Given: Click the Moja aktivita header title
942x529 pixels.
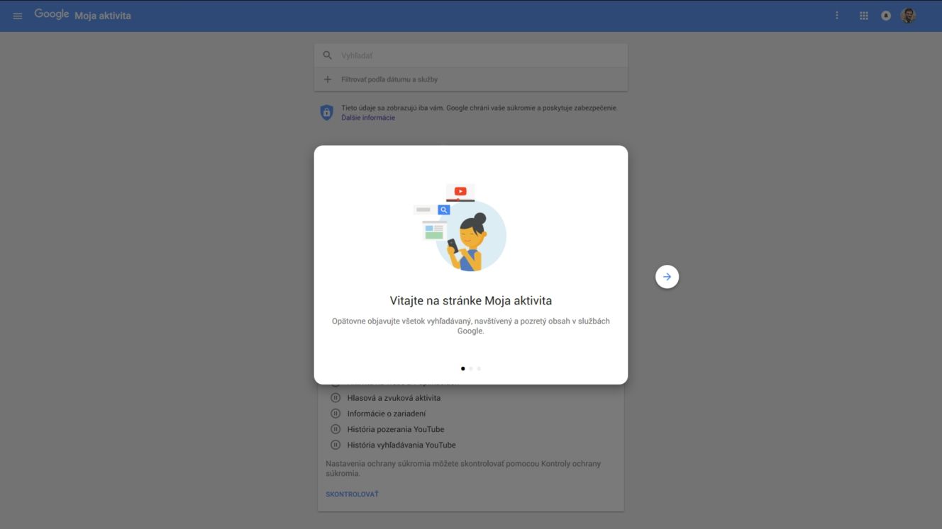Looking at the screenshot, I should click(x=103, y=16).
